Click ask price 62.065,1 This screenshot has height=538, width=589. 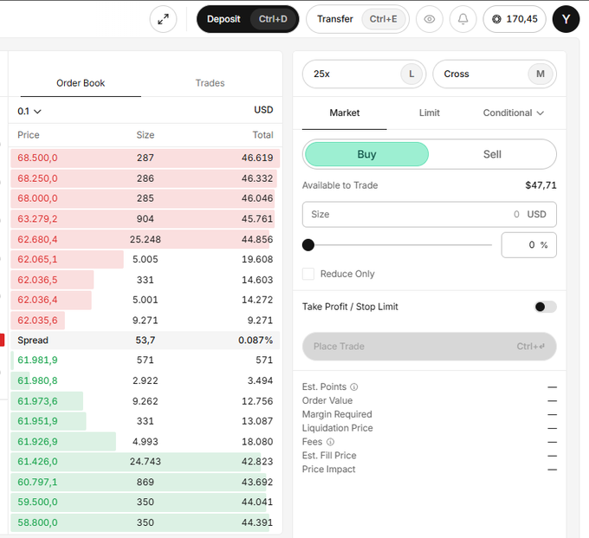point(37,259)
